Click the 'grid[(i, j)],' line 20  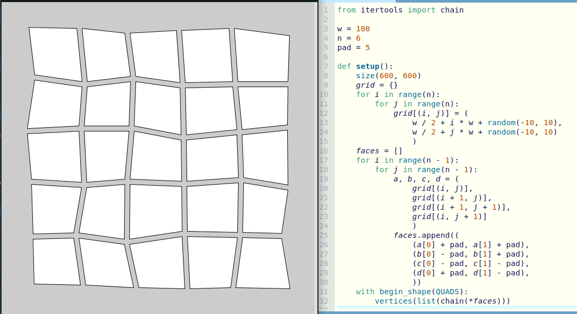(443, 188)
